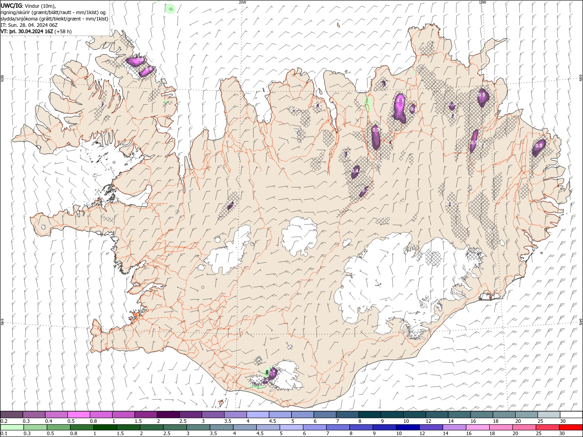
Task: Click the 'UWC/IG: Vindur (10m),' title line
Action: tap(28, 5)
